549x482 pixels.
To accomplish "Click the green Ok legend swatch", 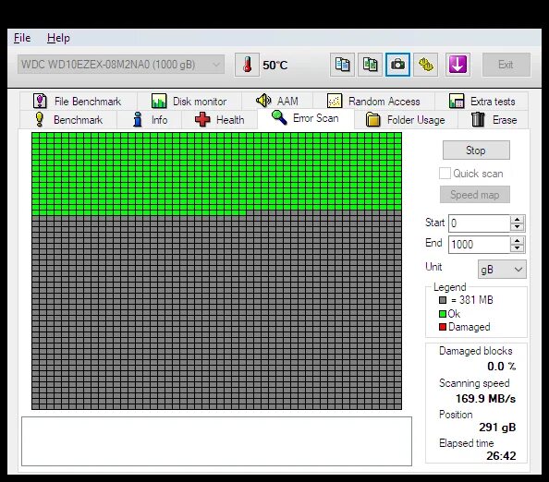I will point(443,314).
